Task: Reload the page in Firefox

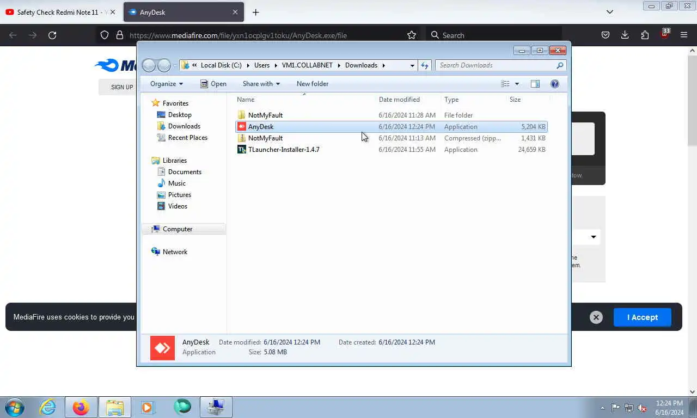Action: pos(52,35)
